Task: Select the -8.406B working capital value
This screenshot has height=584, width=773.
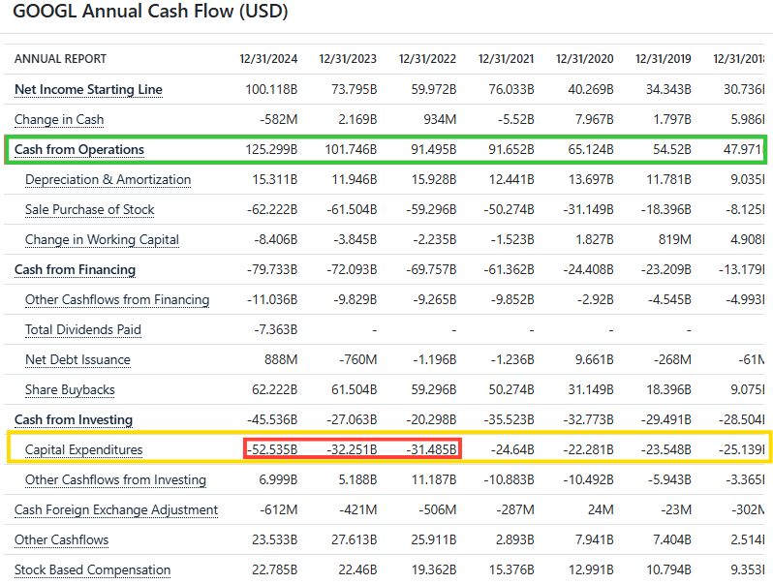Action: [276, 240]
